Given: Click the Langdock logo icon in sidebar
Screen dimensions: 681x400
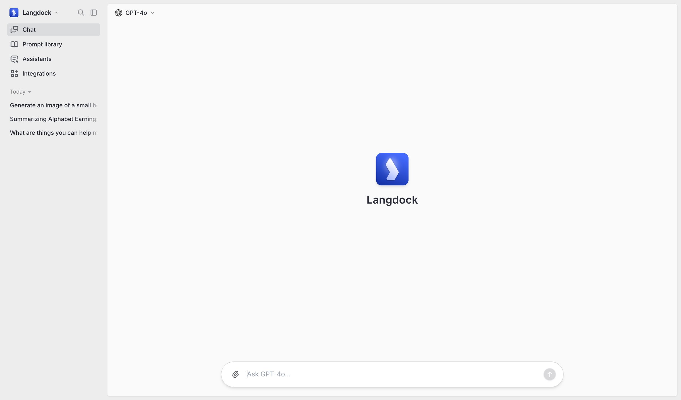Looking at the screenshot, I should (14, 12).
